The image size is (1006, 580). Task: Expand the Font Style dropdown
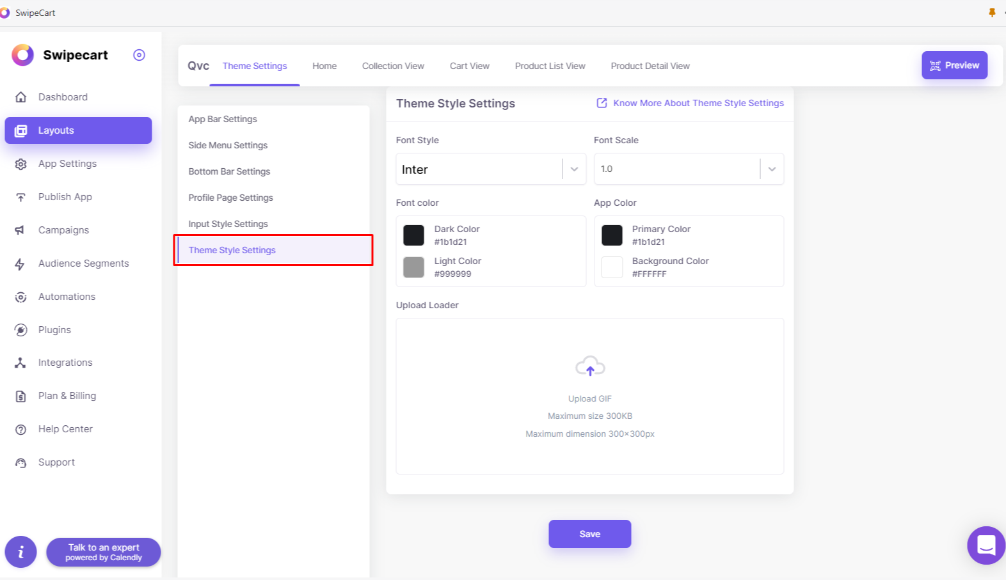(574, 169)
